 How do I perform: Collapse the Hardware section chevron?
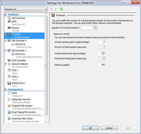pos(5,15)
